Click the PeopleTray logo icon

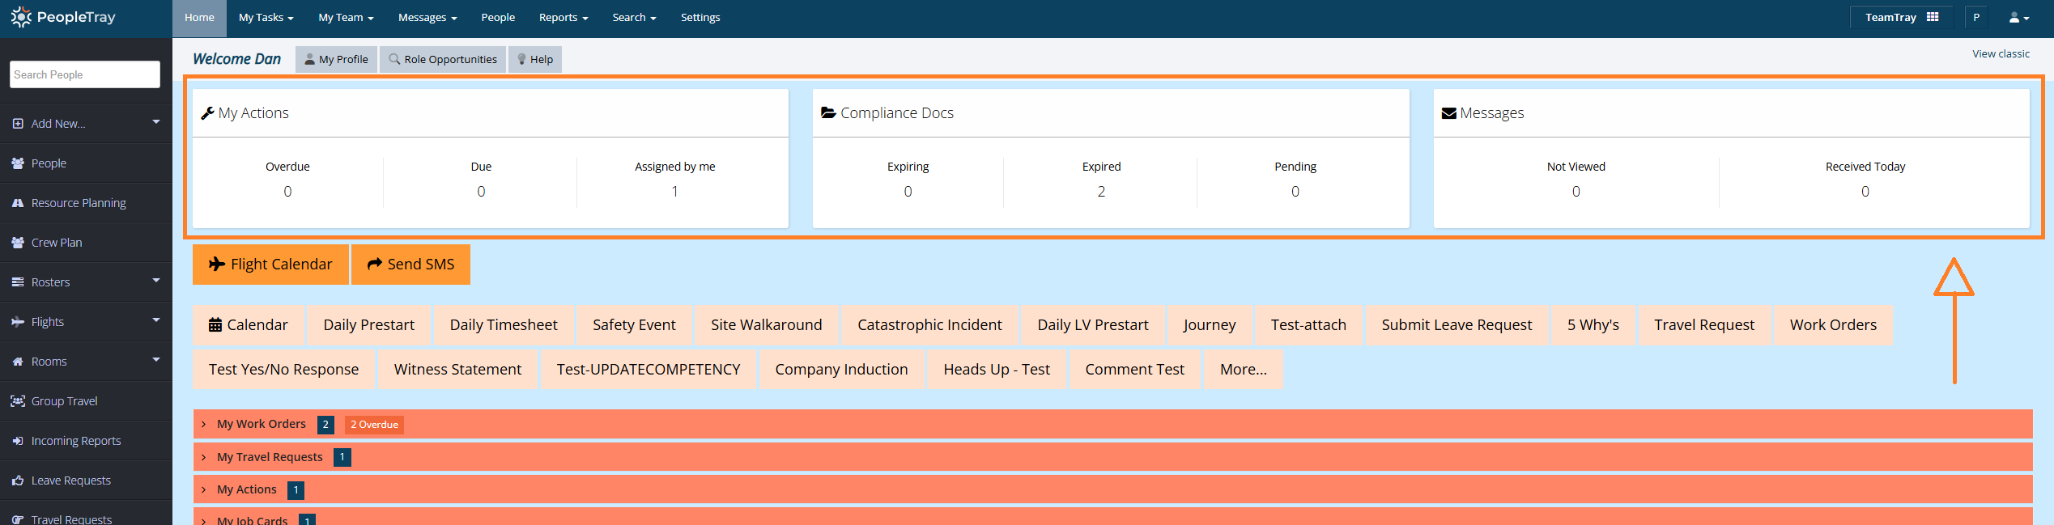[22, 17]
